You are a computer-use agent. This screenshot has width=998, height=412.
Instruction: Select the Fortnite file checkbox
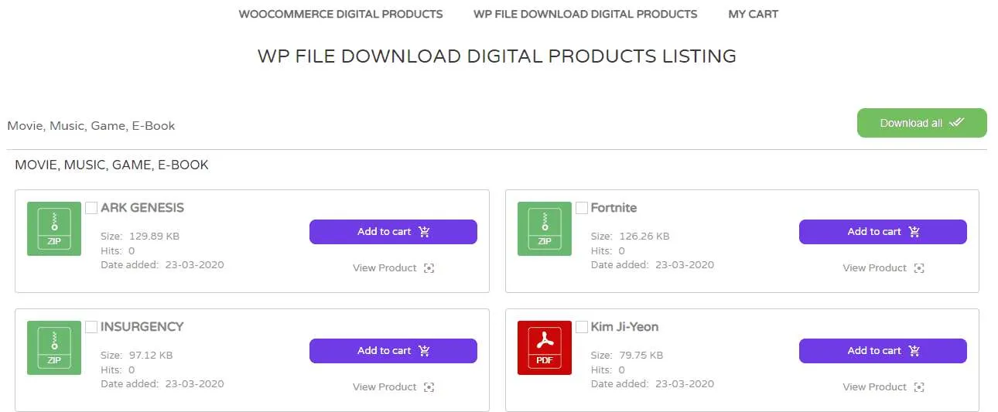pos(582,208)
